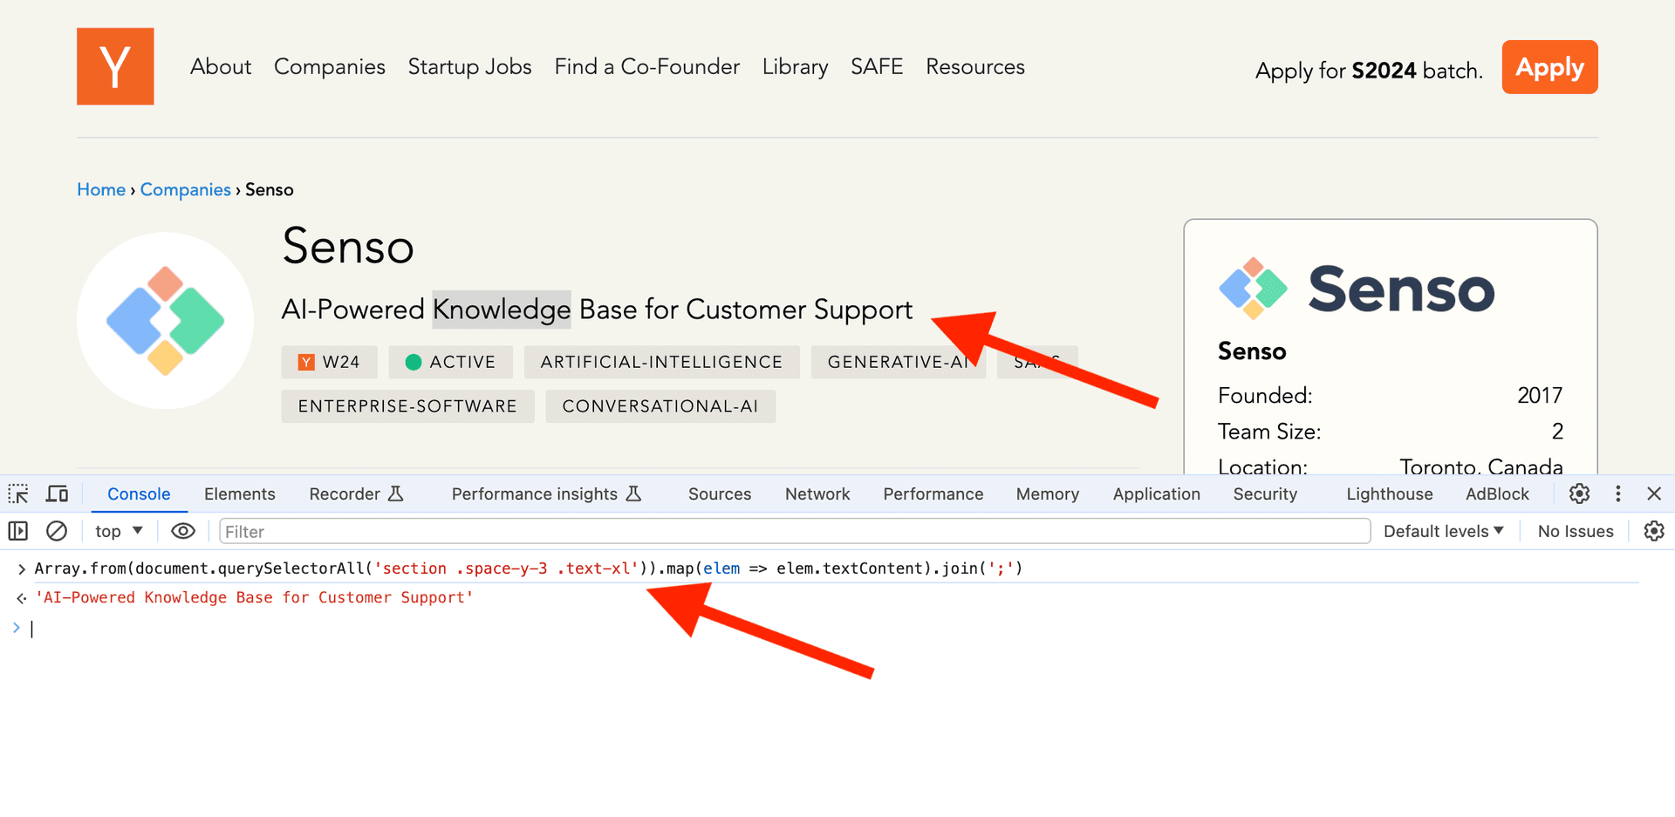Expand the console command entry arrow
1675x817 pixels.
point(21,568)
